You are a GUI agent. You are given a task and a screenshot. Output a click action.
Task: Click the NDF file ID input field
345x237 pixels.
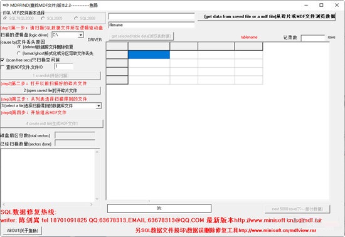pyautogui.click(x=63, y=66)
